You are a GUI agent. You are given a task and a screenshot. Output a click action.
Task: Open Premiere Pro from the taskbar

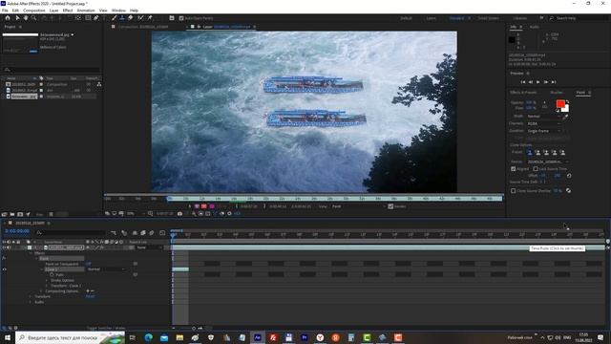coord(305,337)
